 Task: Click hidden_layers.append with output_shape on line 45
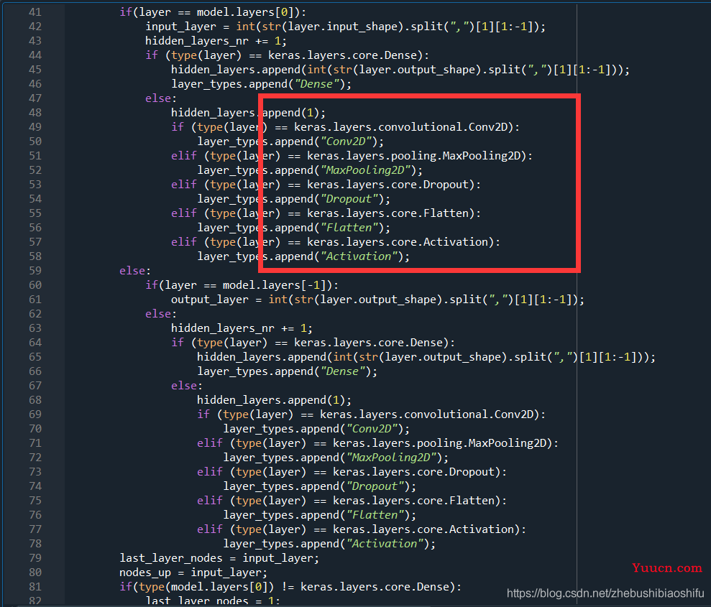tap(400, 70)
